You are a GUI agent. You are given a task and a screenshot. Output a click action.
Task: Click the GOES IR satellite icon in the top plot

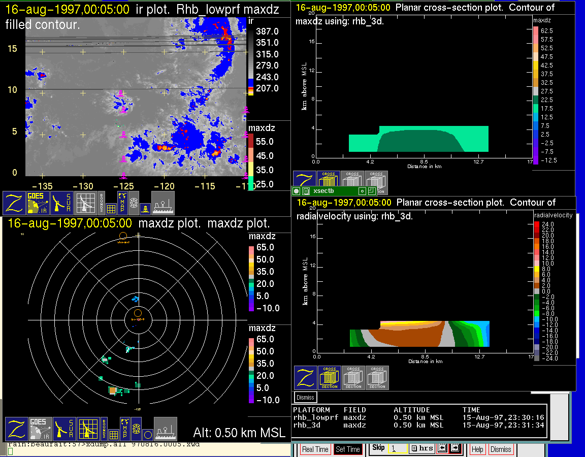click(39, 203)
